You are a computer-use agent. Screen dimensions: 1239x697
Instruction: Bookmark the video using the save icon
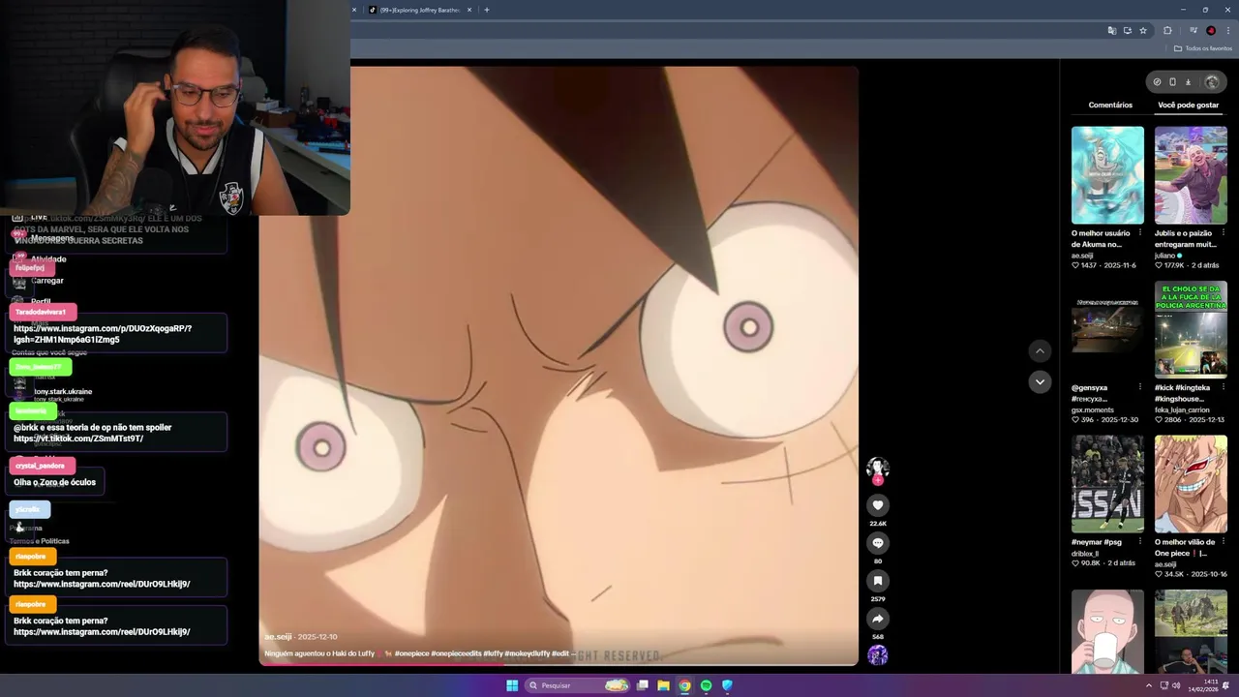pos(878,581)
